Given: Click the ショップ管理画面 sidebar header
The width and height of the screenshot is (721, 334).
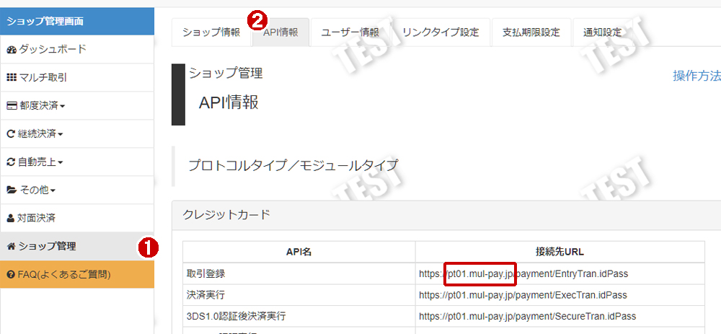Looking at the screenshot, I should 76,22.
